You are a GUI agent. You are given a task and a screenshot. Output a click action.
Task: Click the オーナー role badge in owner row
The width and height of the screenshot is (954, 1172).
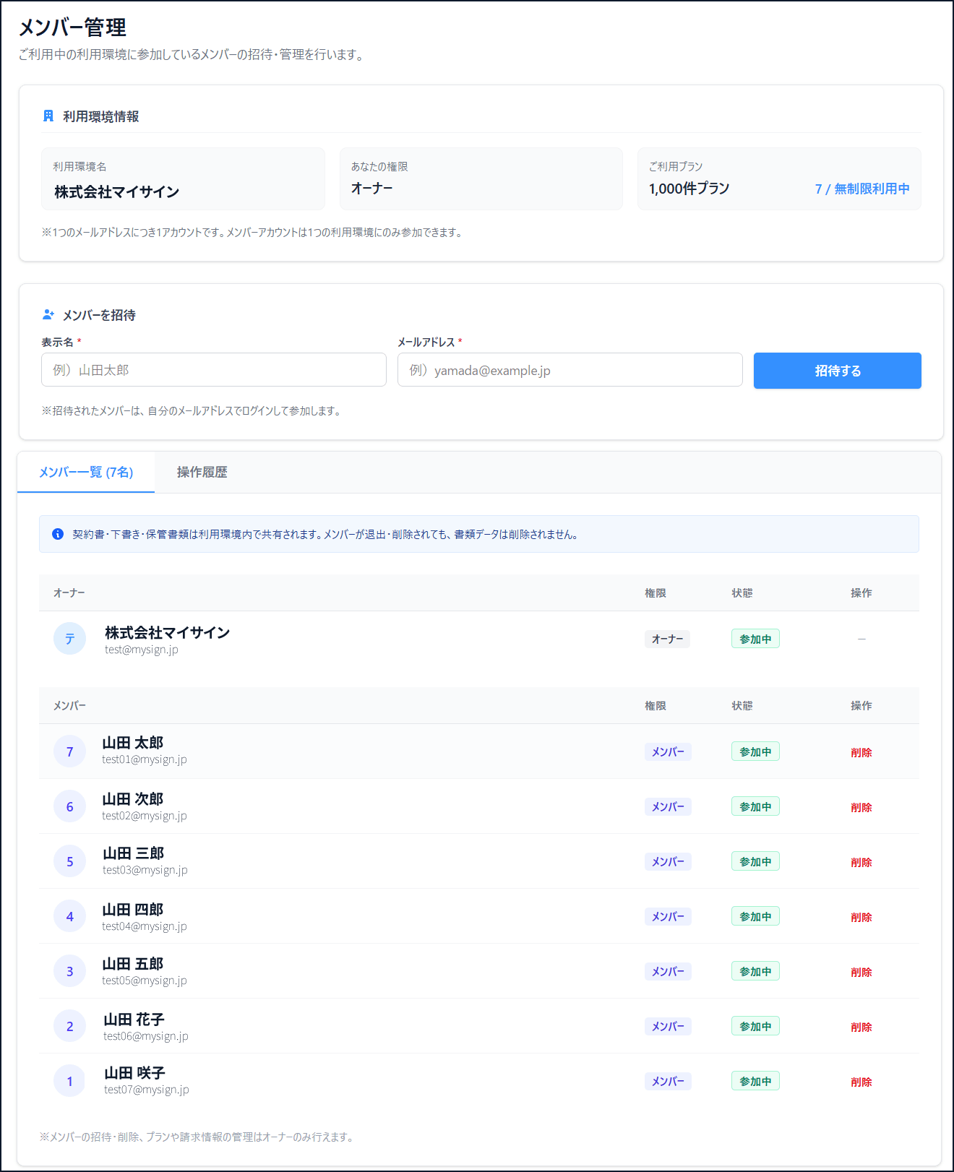[667, 639]
